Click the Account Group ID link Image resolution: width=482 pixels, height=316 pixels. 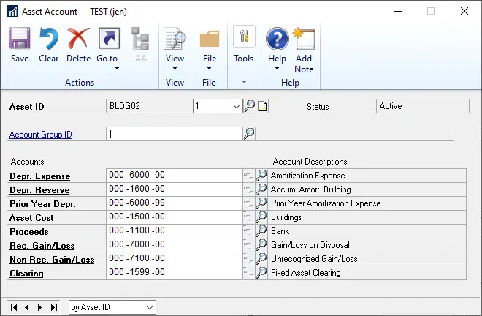point(40,135)
